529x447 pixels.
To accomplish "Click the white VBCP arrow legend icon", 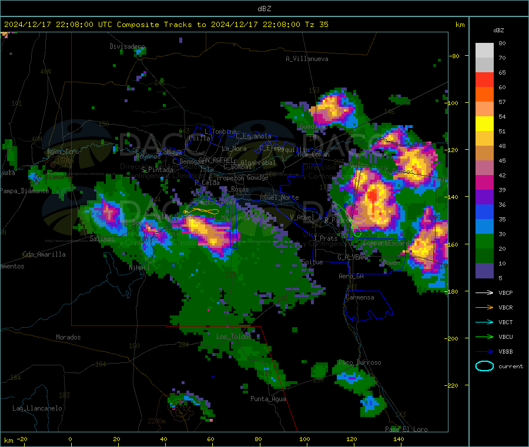I will [484, 293].
